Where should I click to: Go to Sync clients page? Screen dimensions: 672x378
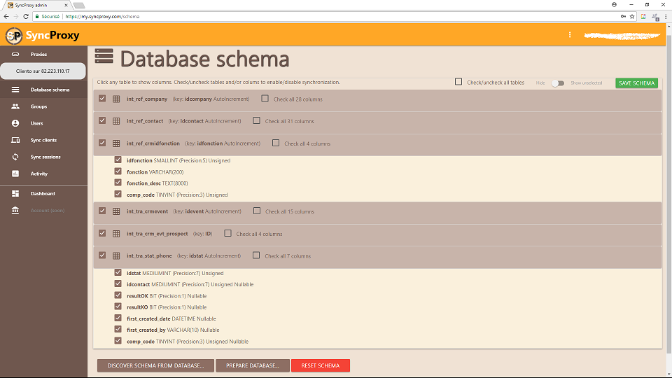43,140
